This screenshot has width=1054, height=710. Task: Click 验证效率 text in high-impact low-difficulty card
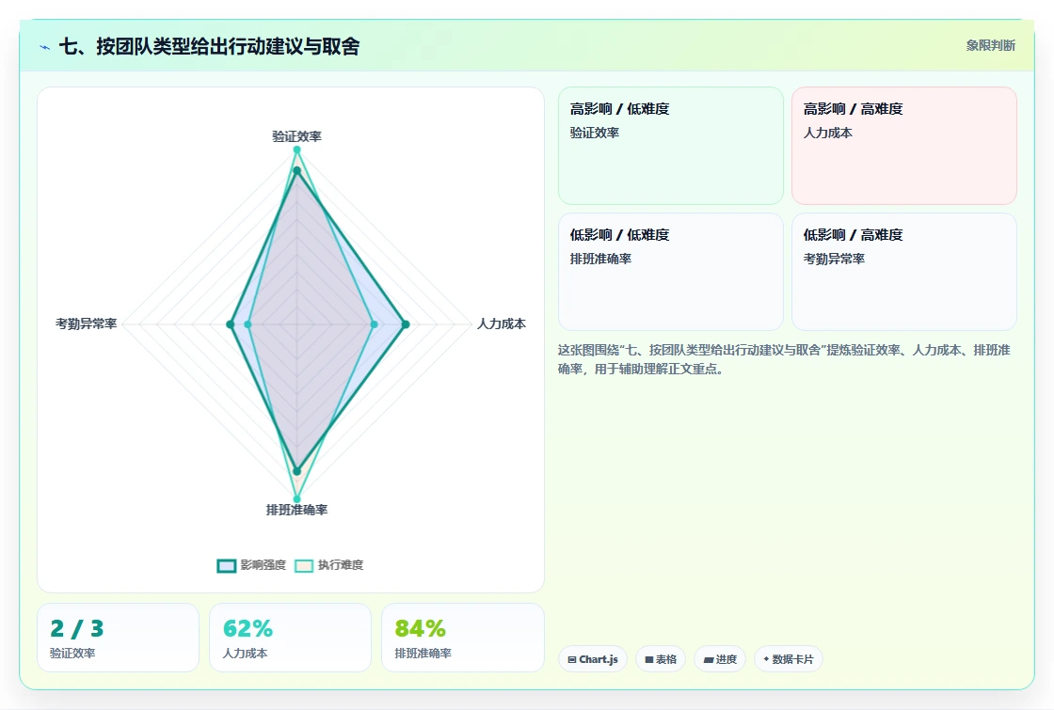coord(595,133)
